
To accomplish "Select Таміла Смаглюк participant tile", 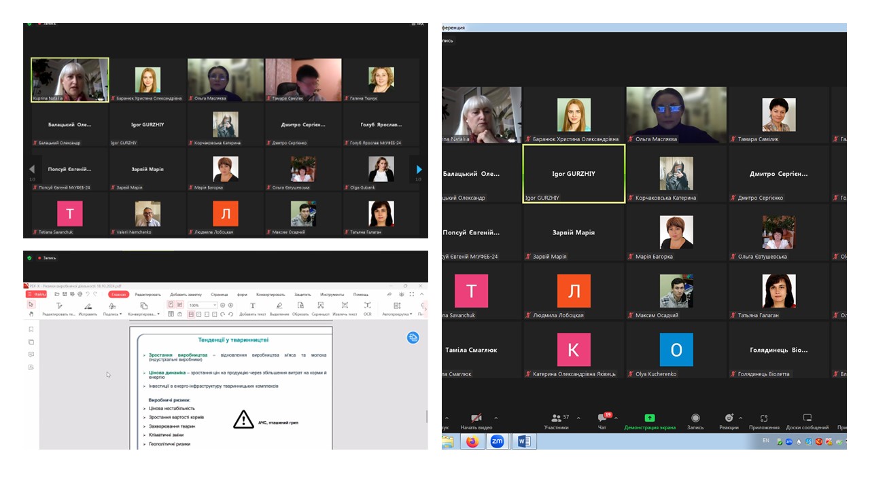I will point(481,350).
